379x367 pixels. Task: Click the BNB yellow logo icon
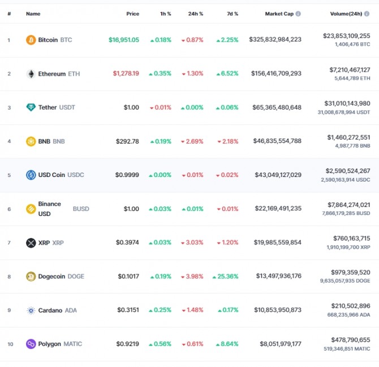31,141
